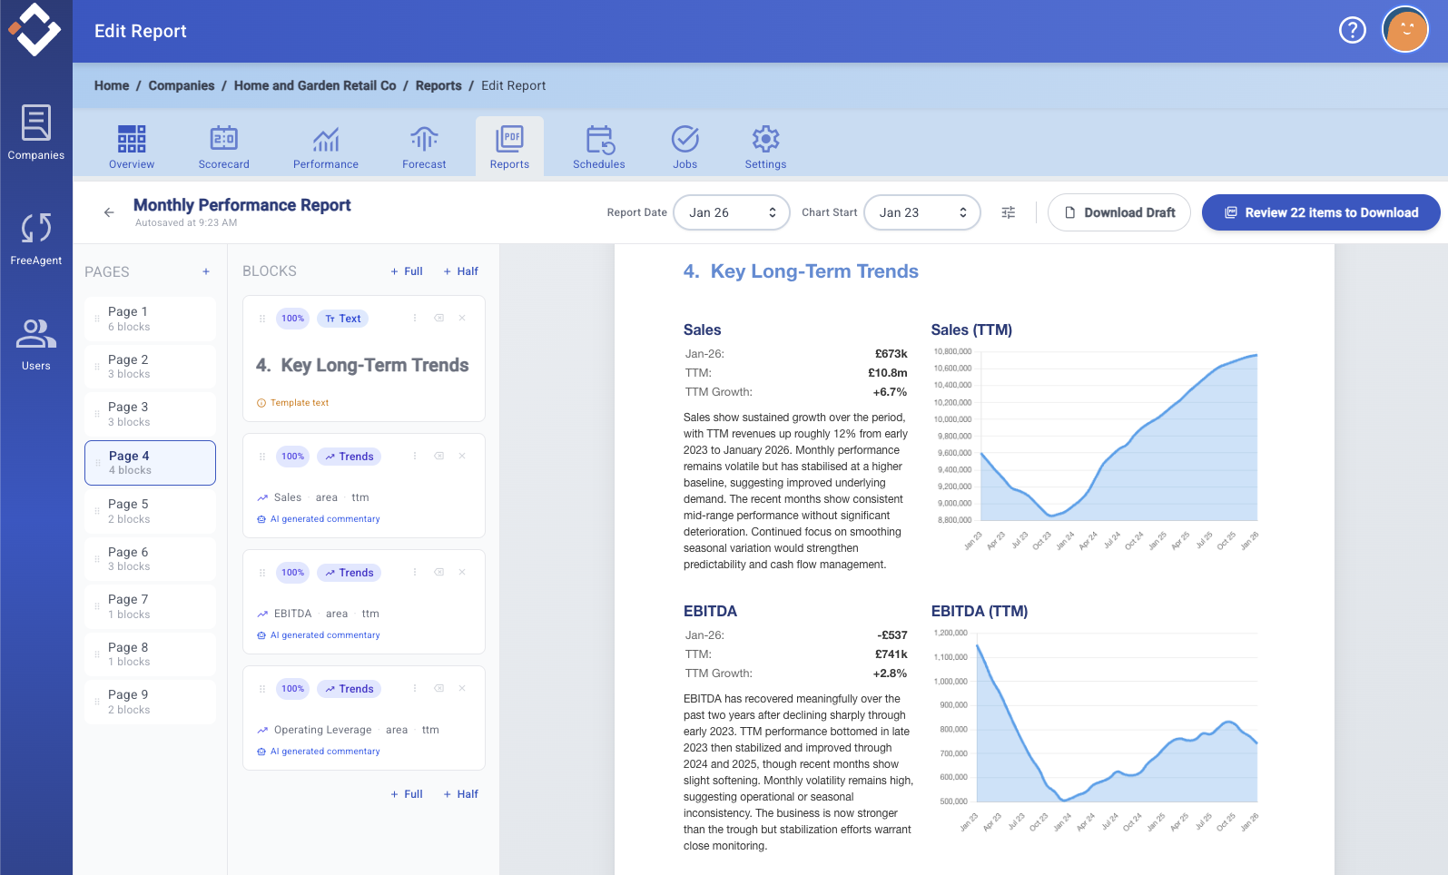Open more options on the Text block
The image size is (1448, 875).
click(415, 319)
